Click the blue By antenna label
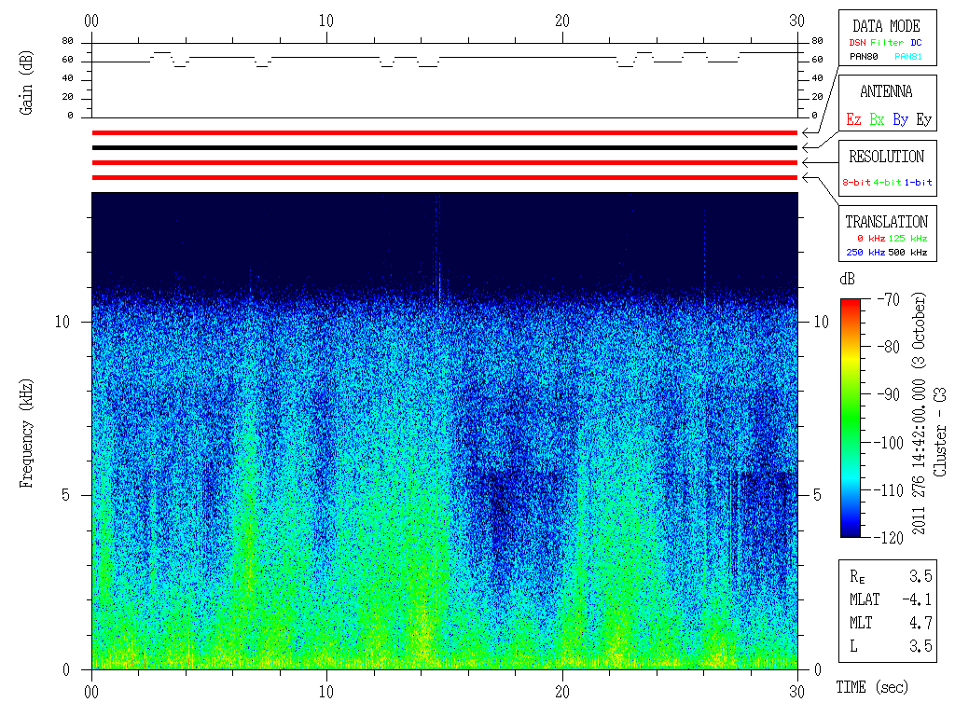955x716 pixels. (900, 120)
